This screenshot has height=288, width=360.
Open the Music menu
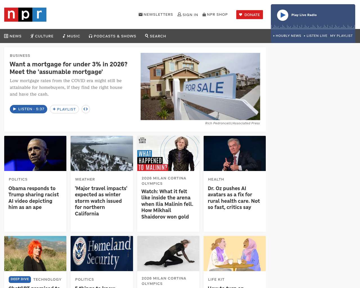[x=71, y=36]
